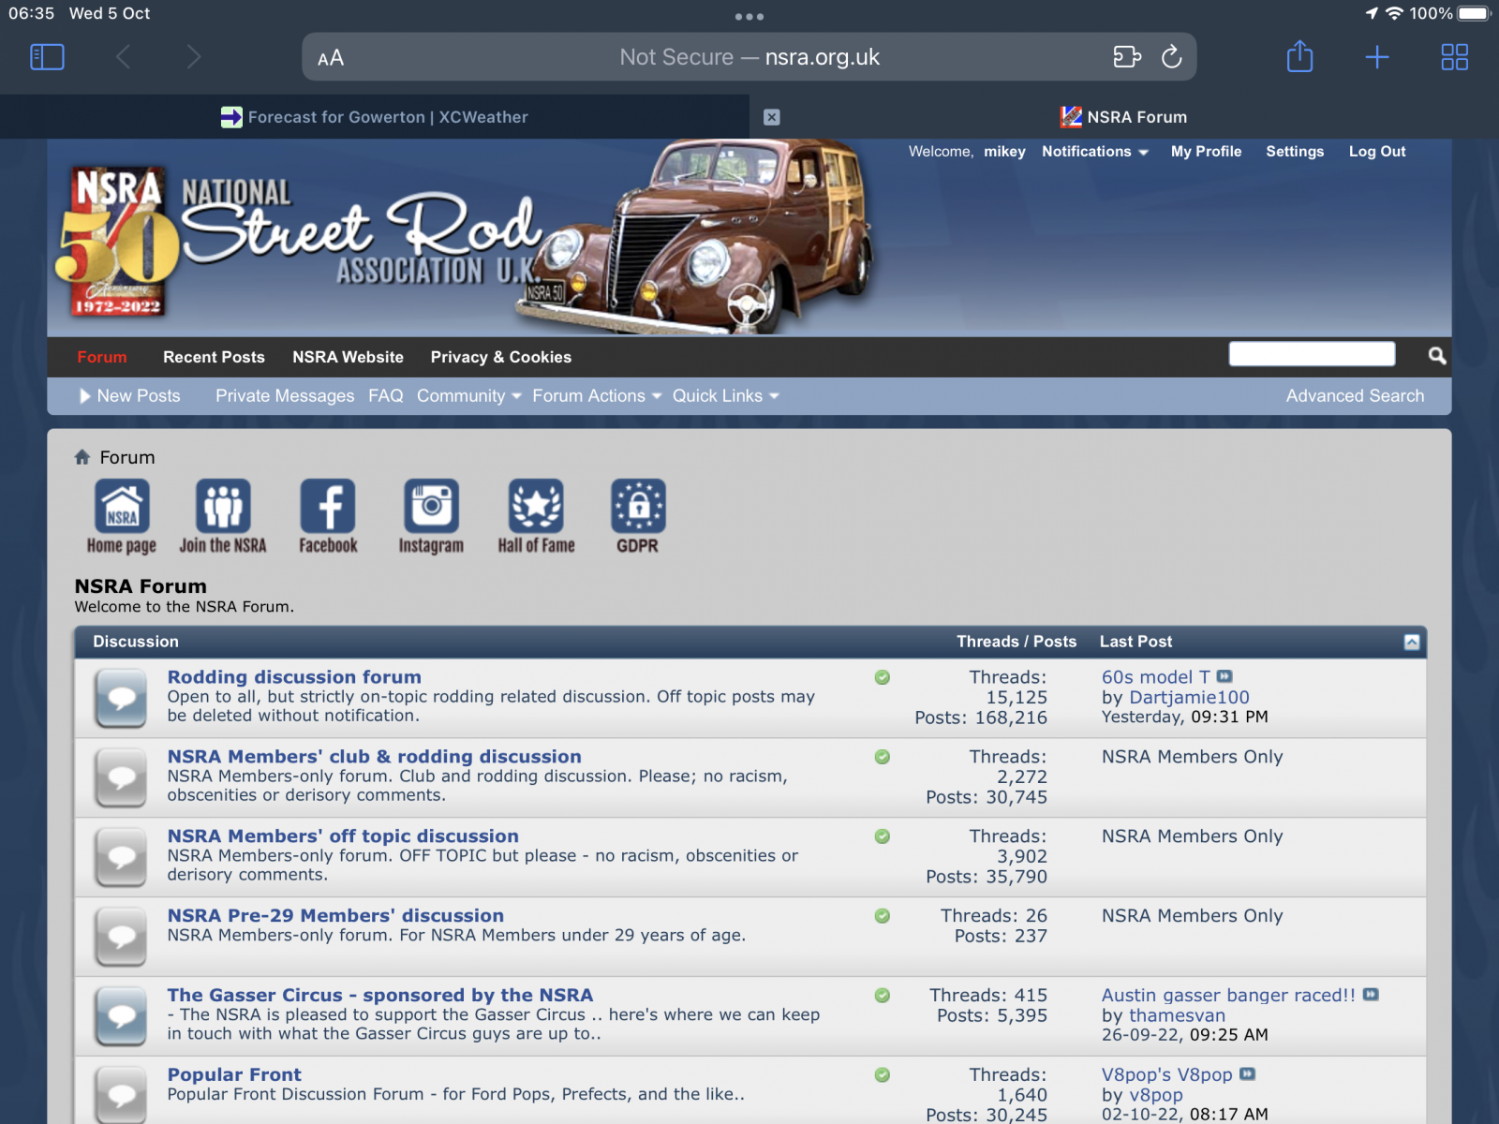The height and width of the screenshot is (1124, 1499).
Task: Open the Safari share sheet
Action: 1299,56
